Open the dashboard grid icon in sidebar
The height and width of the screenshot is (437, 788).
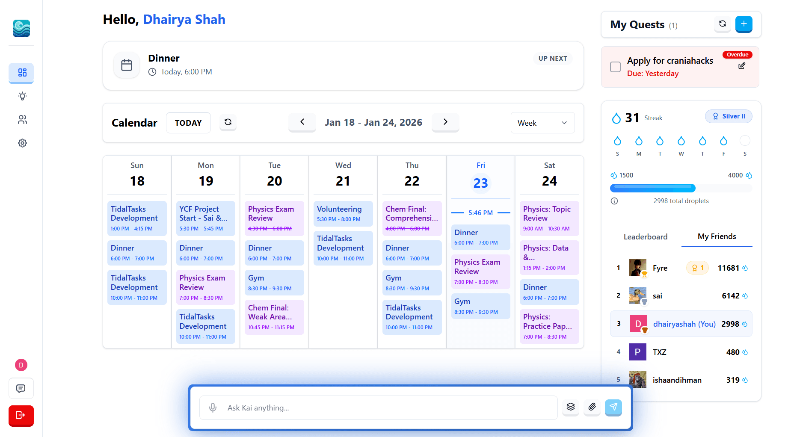pyautogui.click(x=22, y=73)
